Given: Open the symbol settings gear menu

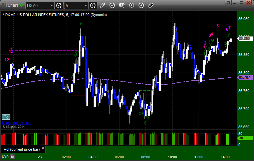Looking at the screenshot, I should point(59,6).
